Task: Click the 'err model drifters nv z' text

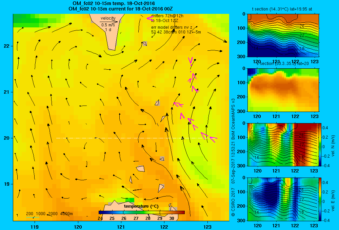Action: click(x=172, y=27)
